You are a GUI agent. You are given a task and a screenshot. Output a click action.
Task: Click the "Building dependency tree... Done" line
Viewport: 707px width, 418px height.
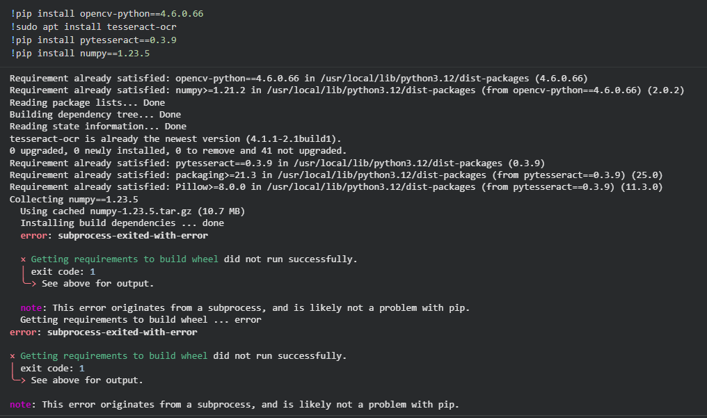click(95, 114)
